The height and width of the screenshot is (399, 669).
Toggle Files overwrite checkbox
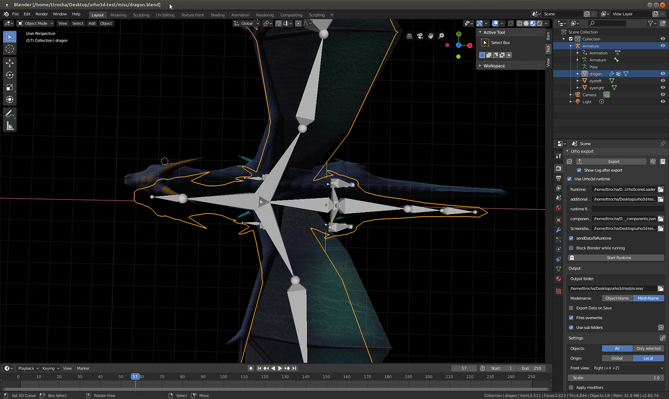pos(571,318)
